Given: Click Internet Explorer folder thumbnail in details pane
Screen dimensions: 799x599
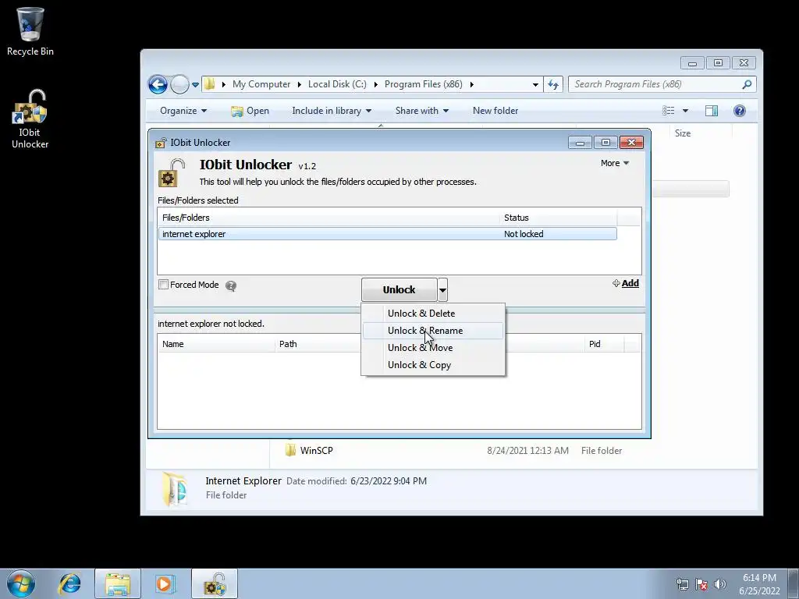Looking at the screenshot, I should coord(175,488).
